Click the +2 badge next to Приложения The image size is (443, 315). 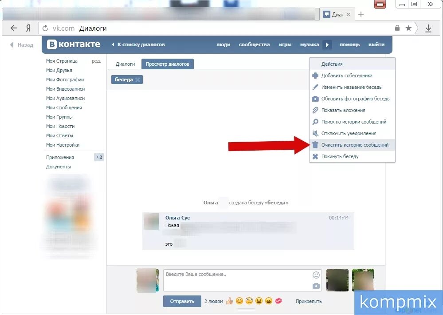(99, 157)
